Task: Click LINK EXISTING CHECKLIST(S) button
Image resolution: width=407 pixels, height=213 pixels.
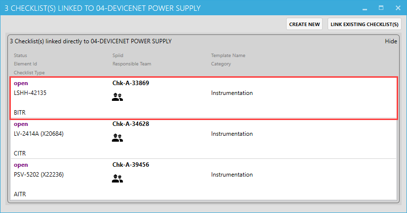Action: (x=364, y=24)
